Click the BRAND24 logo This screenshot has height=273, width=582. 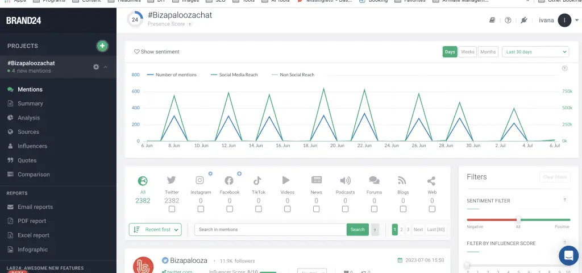[23, 20]
